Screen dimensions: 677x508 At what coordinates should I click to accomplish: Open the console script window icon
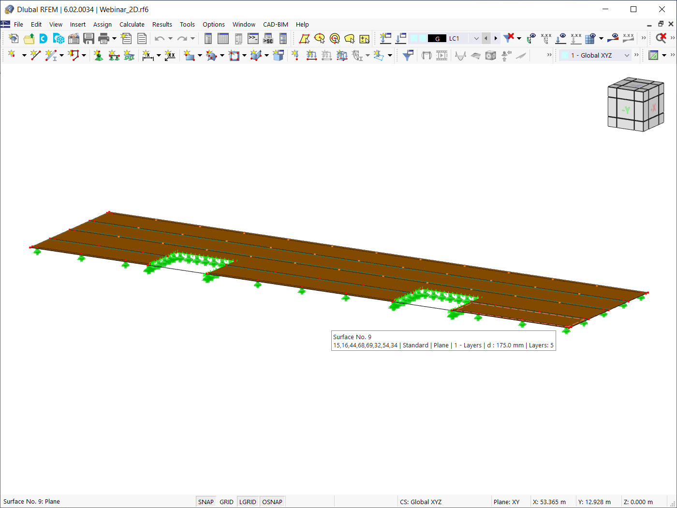tap(253, 39)
